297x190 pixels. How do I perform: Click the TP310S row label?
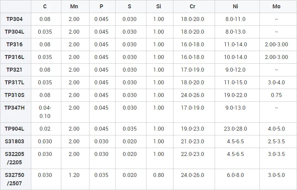[14, 95]
